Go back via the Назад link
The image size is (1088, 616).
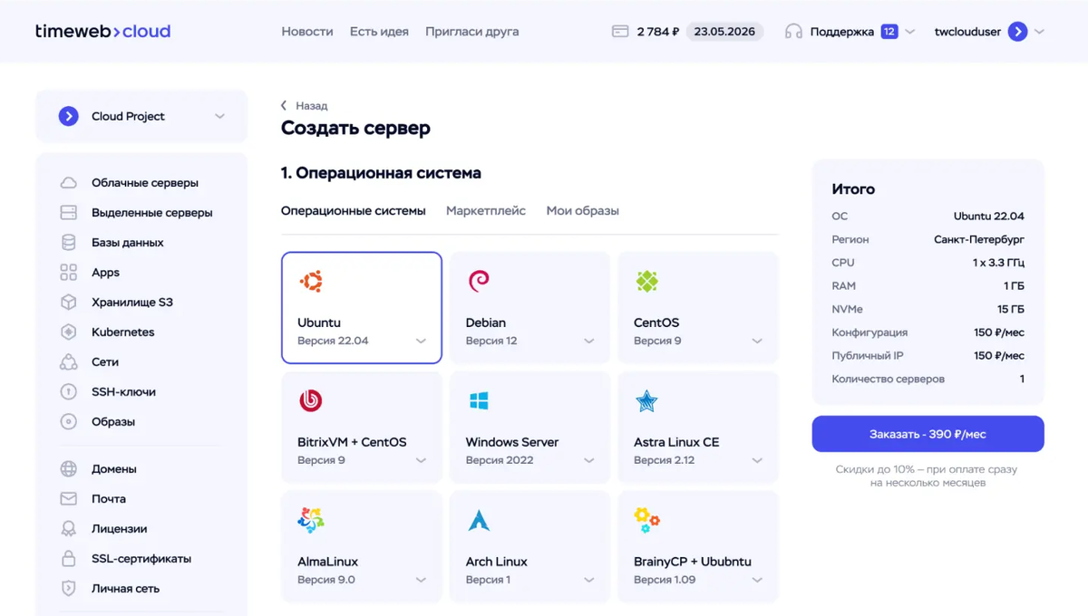click(305, 106)
